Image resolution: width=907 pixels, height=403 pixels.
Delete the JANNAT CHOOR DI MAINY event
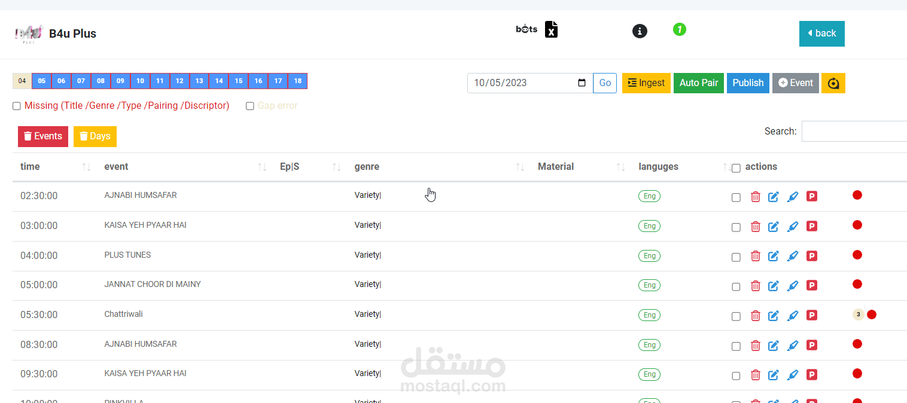(756, 285)
